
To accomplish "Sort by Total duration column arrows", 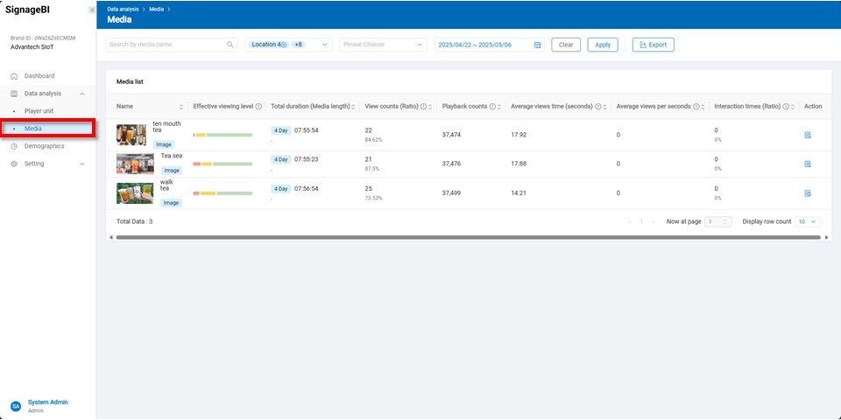I will pyautogui.click(x=353, y=107).
